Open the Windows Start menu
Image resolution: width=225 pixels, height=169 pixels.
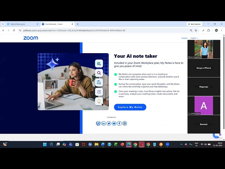click(45, 144)
